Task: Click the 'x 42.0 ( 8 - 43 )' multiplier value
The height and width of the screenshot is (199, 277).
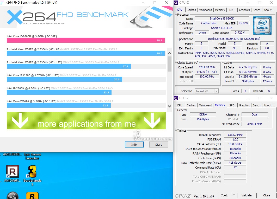Action: click(207, 72)
